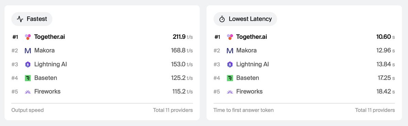Select Lightning AI icon in Fastest card
Screen dimensions: 408x126
coord(28,64)
